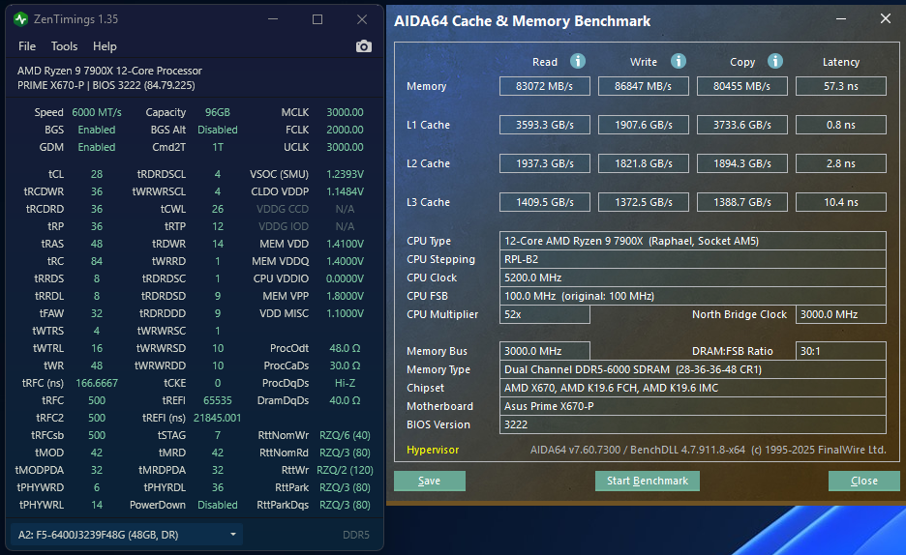
Task: Click the Cmd2T value 1T
Action: [217, 147]
